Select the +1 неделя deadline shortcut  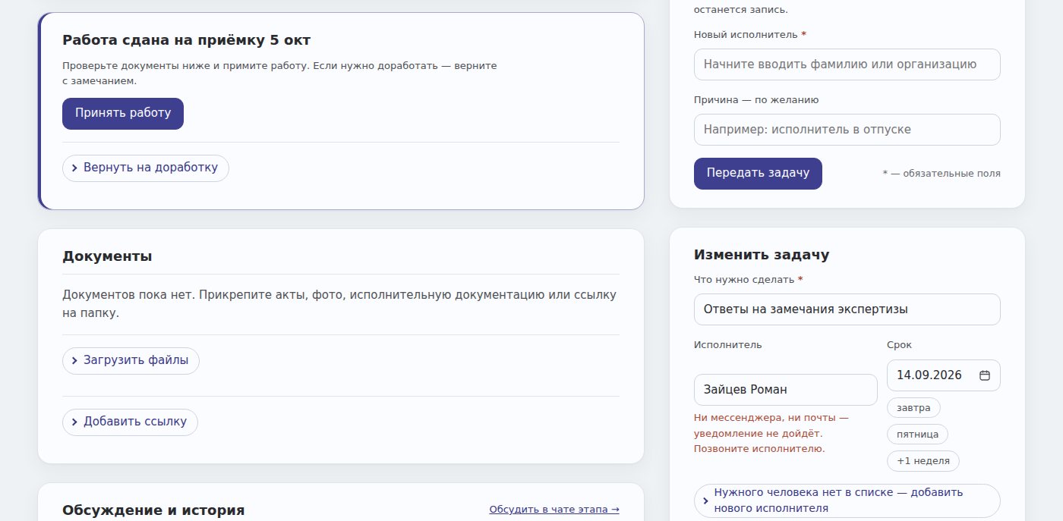pyautogui.click(x=923, y=461)
